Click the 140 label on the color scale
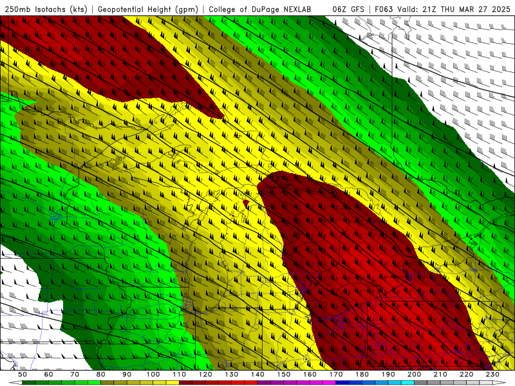Screen dimensions: 515x386 [257, 374]
